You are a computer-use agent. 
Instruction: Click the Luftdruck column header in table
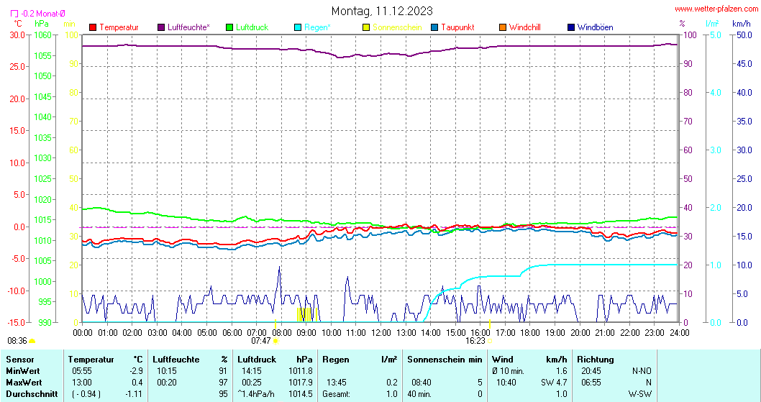256,360
